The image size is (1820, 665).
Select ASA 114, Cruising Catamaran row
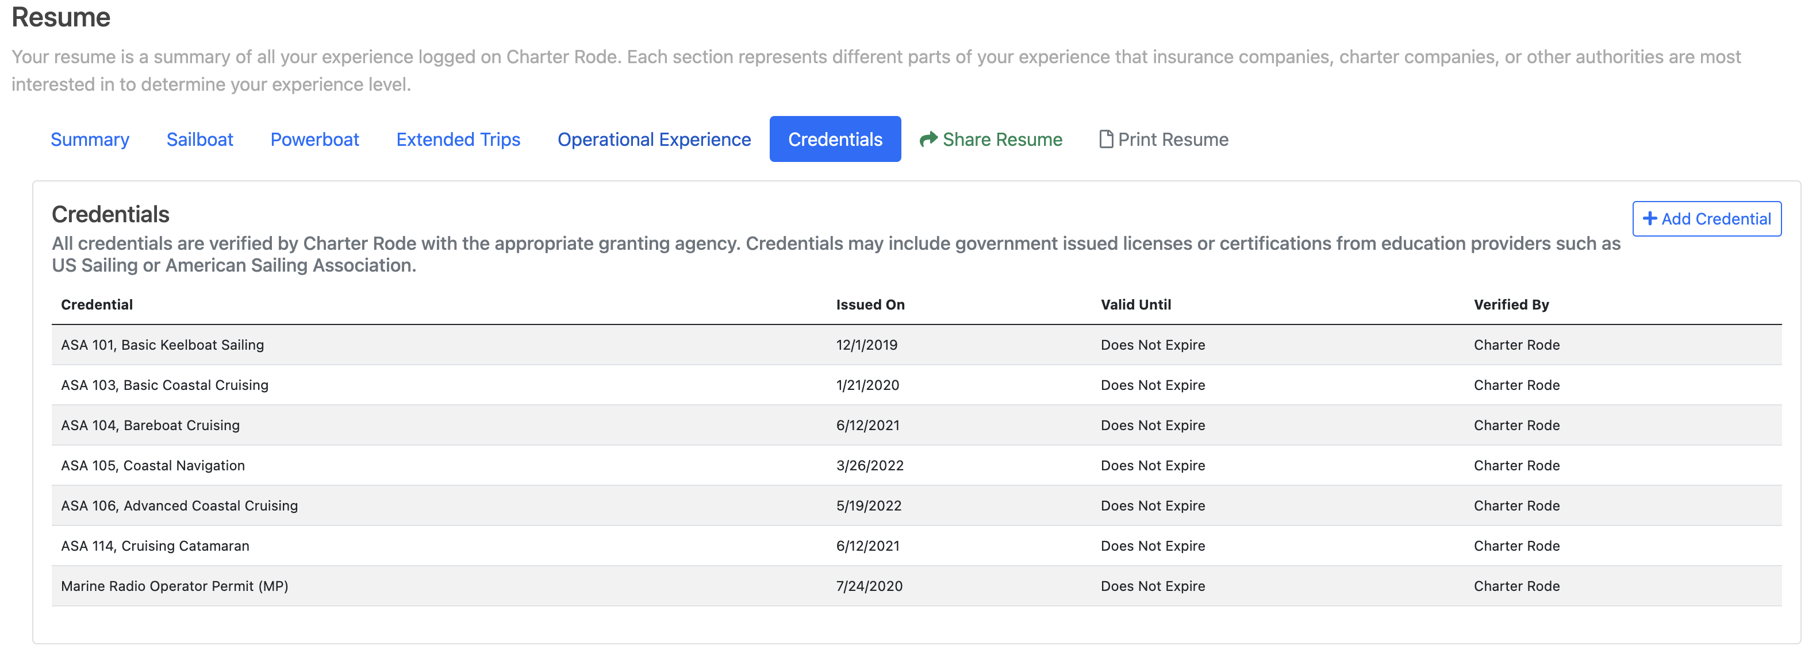tap(916, 546)
